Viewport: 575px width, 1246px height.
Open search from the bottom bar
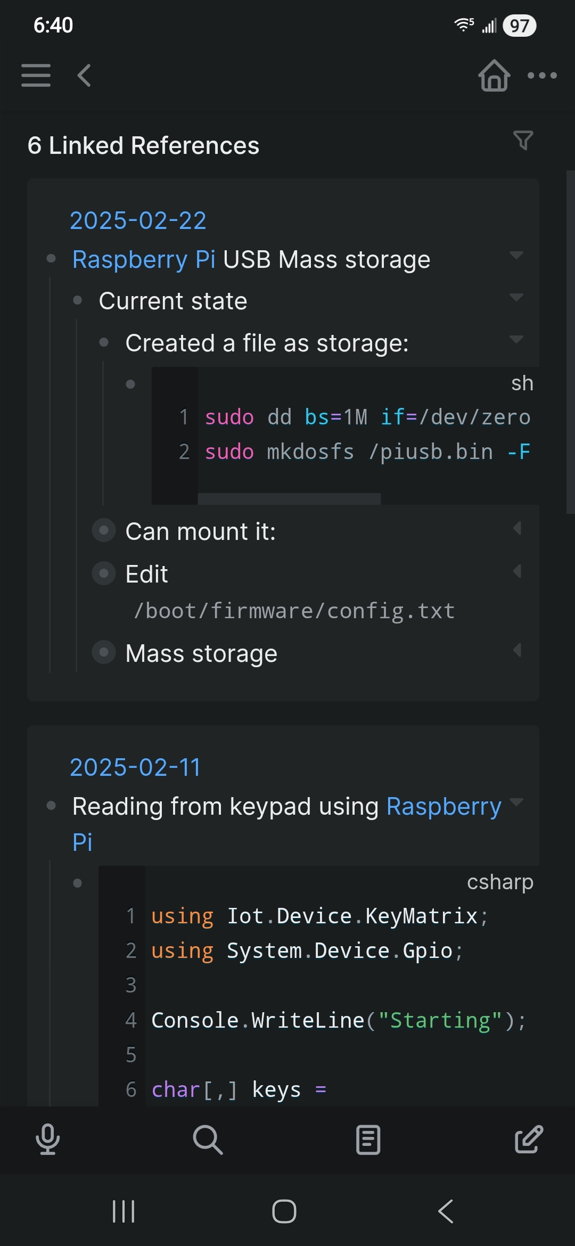(207, 1140)
